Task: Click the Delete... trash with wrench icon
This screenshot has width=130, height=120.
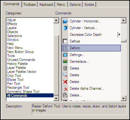Action: (65, 95)
